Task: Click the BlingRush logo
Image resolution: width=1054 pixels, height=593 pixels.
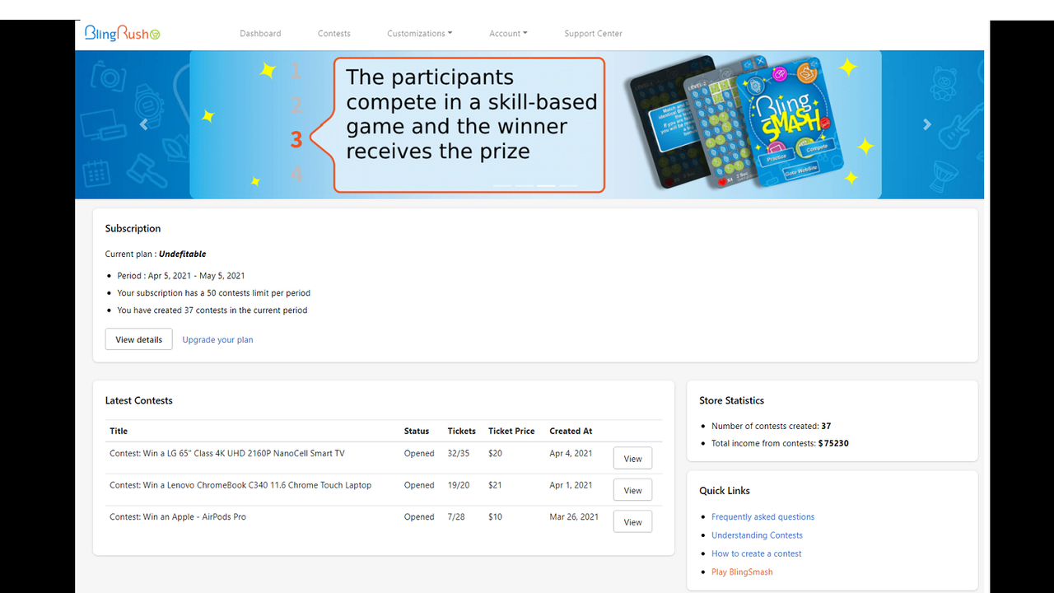Action: click(122, 33)
